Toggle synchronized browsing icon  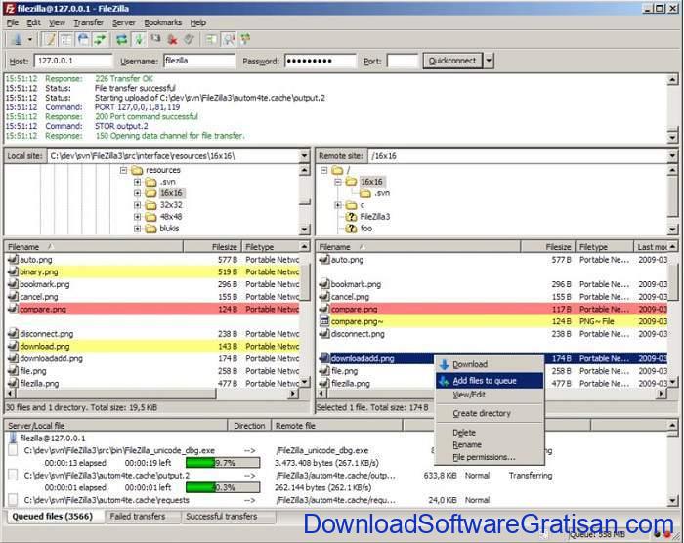245,40
